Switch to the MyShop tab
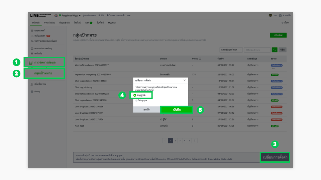 click(112, 22)
